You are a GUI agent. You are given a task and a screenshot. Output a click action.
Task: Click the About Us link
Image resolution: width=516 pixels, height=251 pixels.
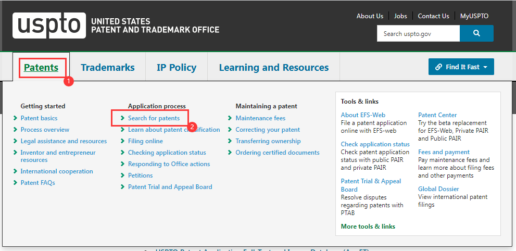pyautogui.click(x=370, y=16)
